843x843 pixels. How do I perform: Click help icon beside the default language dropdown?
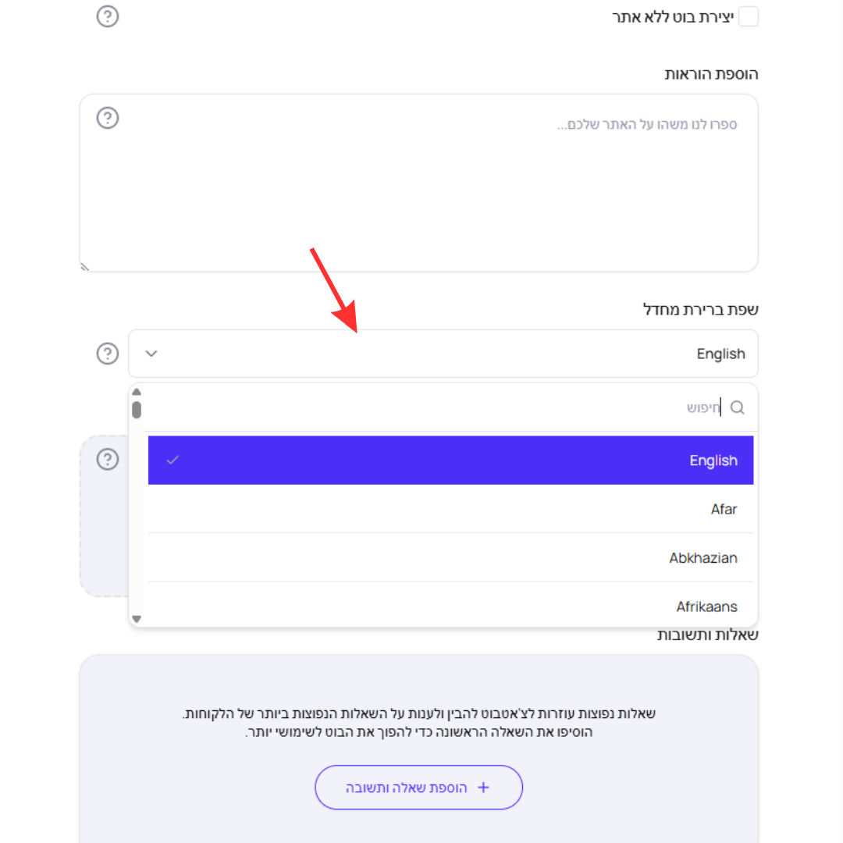(108, 354)
